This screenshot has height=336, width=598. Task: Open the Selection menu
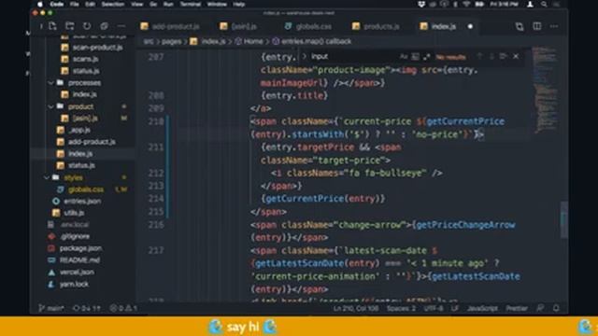click(113, 4)
